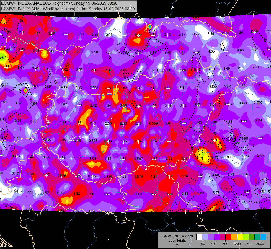The width and height of the screenshot is (271, 249).
Task: Click the wind shear value 0.652
Action: (94, 88)
